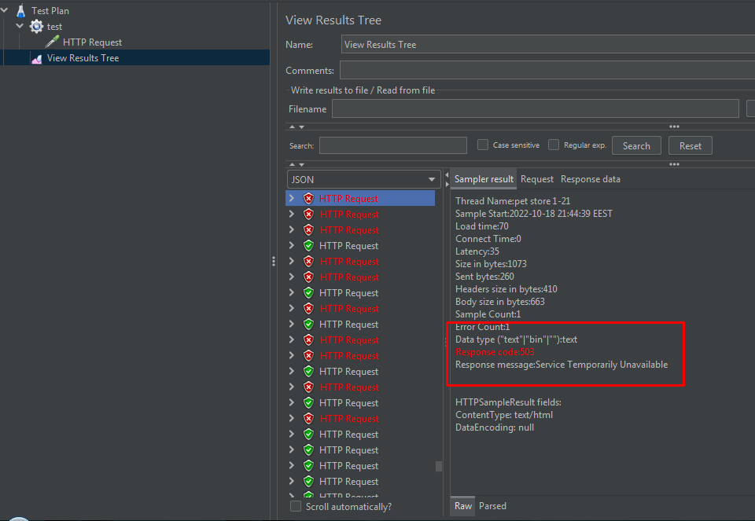Click the 'Latency:35' line

[x=477, y=251]
